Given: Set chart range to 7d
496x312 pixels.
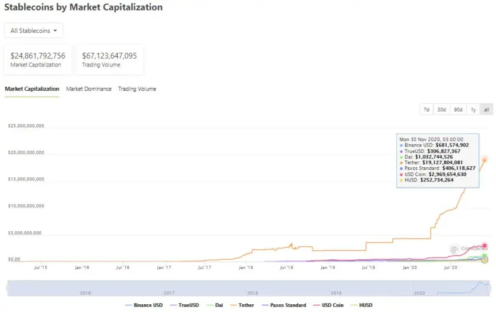Looking at the screenshot, I should click(x=427, y=110).
